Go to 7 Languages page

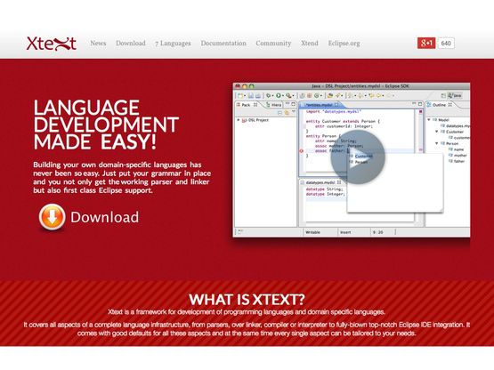click(x=173, y=44)
